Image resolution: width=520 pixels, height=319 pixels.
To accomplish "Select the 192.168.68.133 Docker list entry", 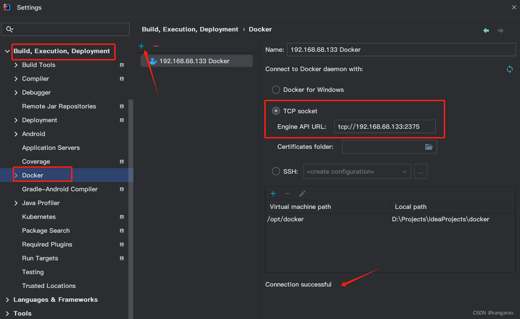I will coord(197,61).
